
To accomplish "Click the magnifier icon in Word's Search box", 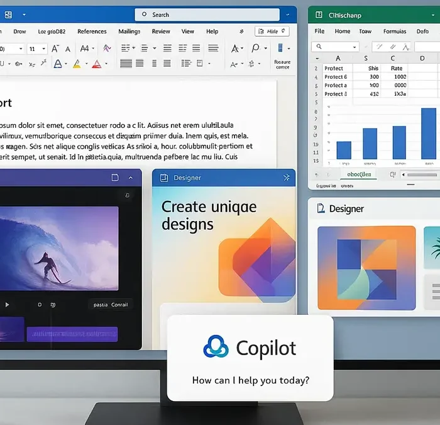I will (144, 14).
